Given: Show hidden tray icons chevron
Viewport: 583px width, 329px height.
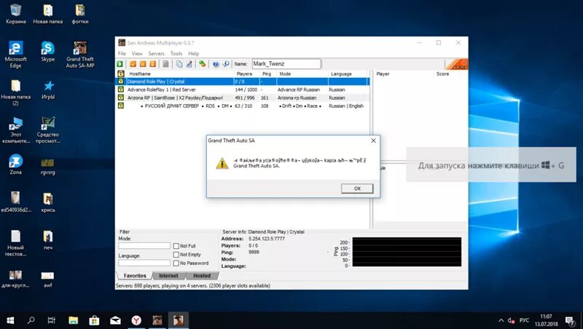Looking at the screenshot, I should (501, 320).
